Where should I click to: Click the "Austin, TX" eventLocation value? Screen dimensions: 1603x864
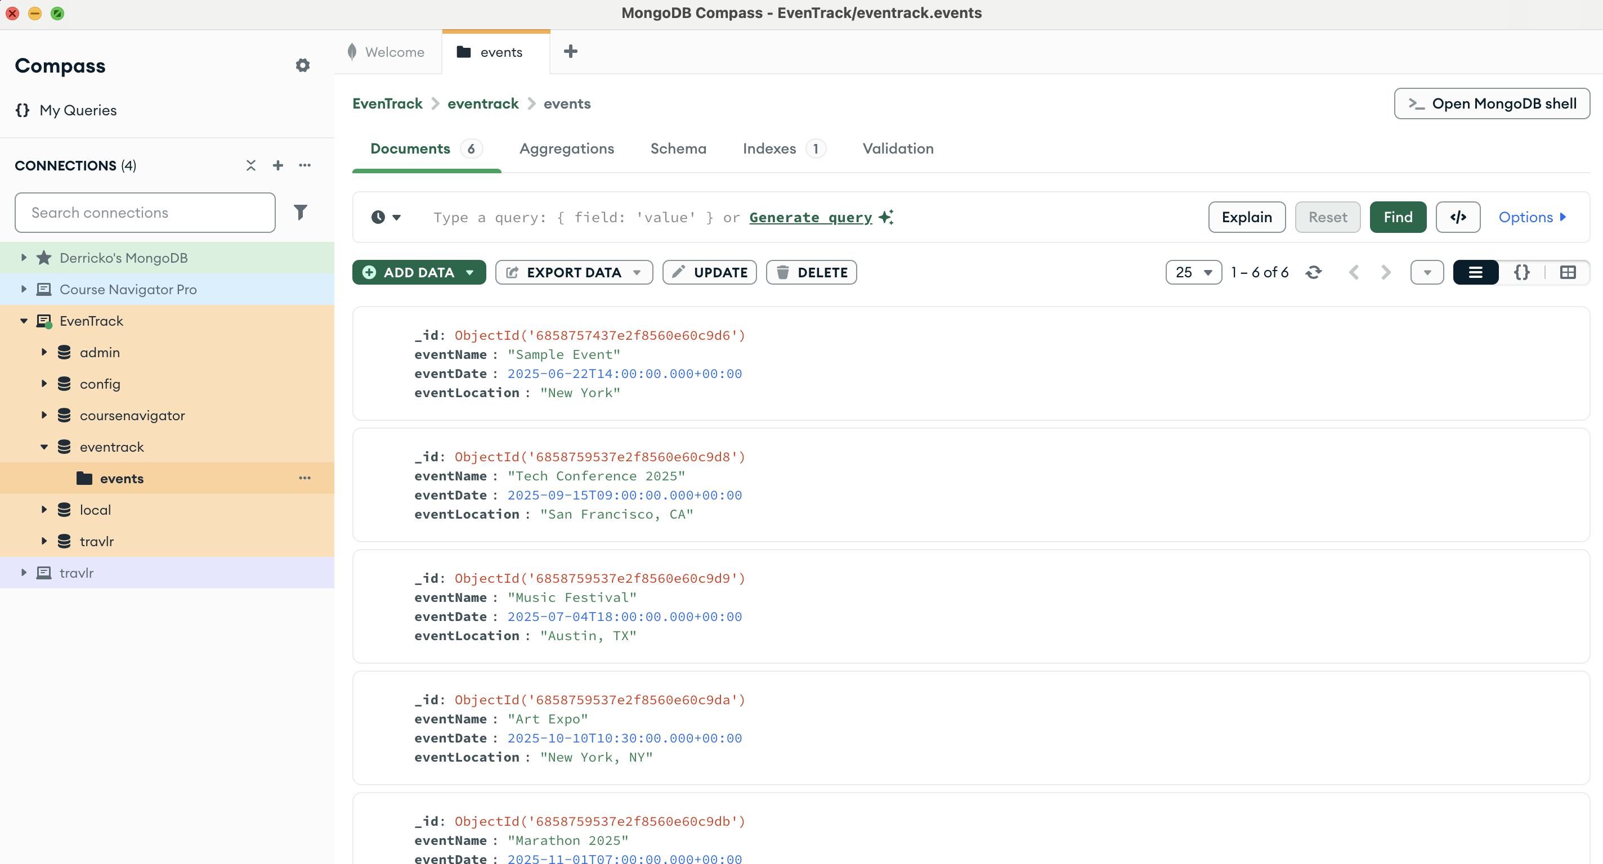coord(588,636)
